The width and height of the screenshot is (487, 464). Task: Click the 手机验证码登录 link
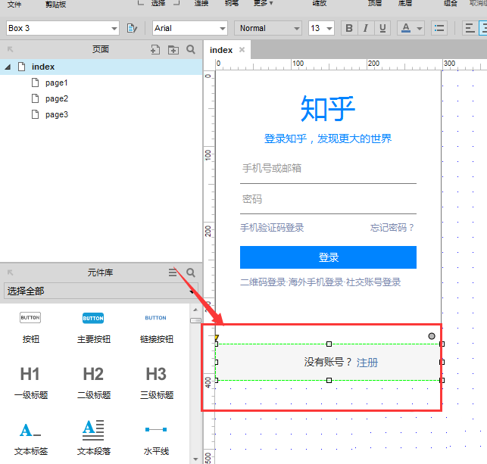(272, 228)
